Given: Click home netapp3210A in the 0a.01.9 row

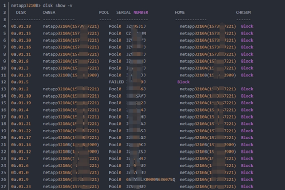Looking at the screenshot, I should pos(208,179).
